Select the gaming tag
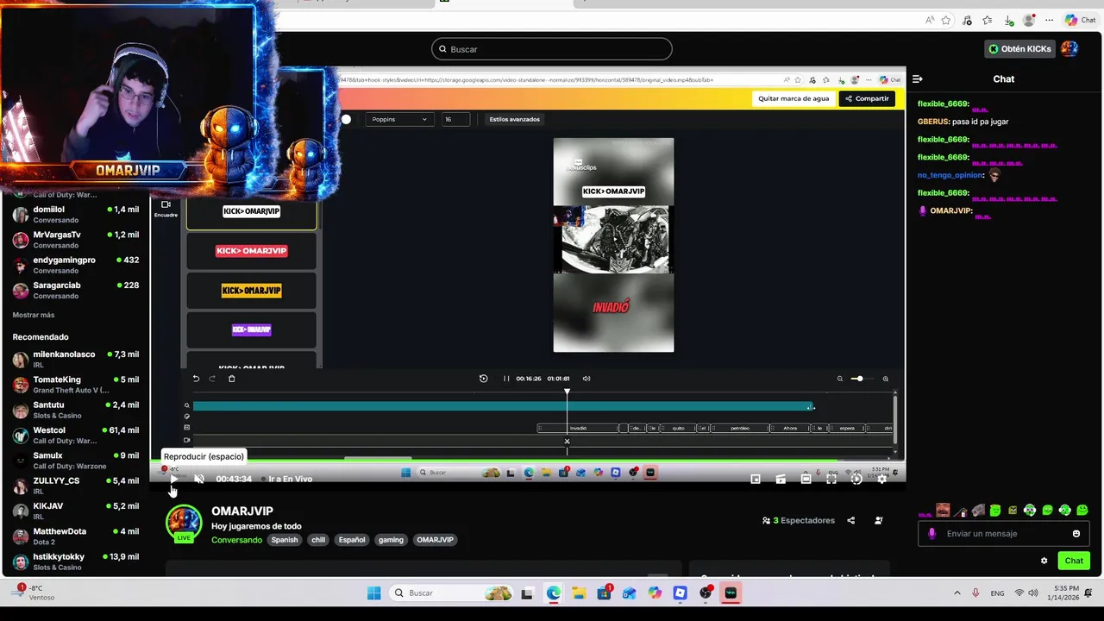The width and height of the screenshot is (1104, 621). (391, 540)
